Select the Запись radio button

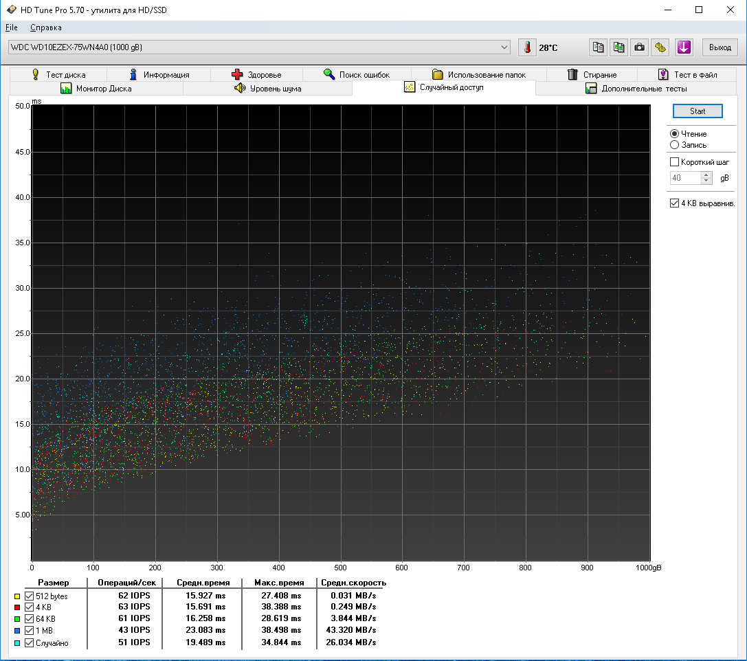(x=674, y=145)
